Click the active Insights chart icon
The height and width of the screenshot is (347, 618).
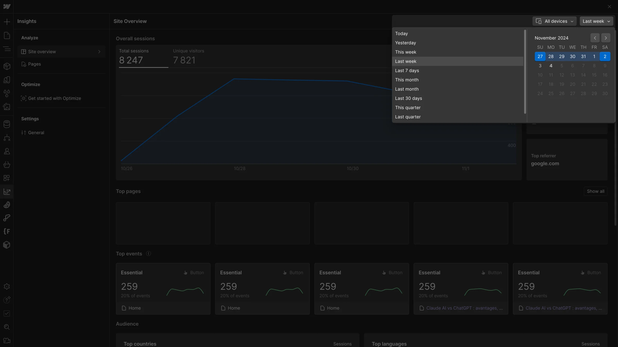point(7,191)
